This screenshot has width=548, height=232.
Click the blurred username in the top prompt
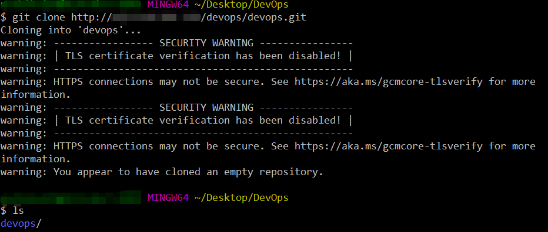(x=71, y=5)
